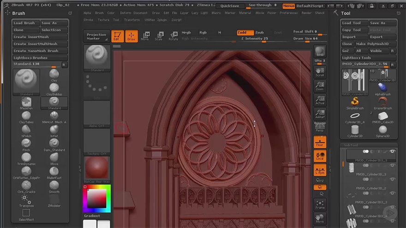Viewport: 406px width, 228px height.
Task: Open the Standard brush thumbnail picker
Action: (97, 58)
